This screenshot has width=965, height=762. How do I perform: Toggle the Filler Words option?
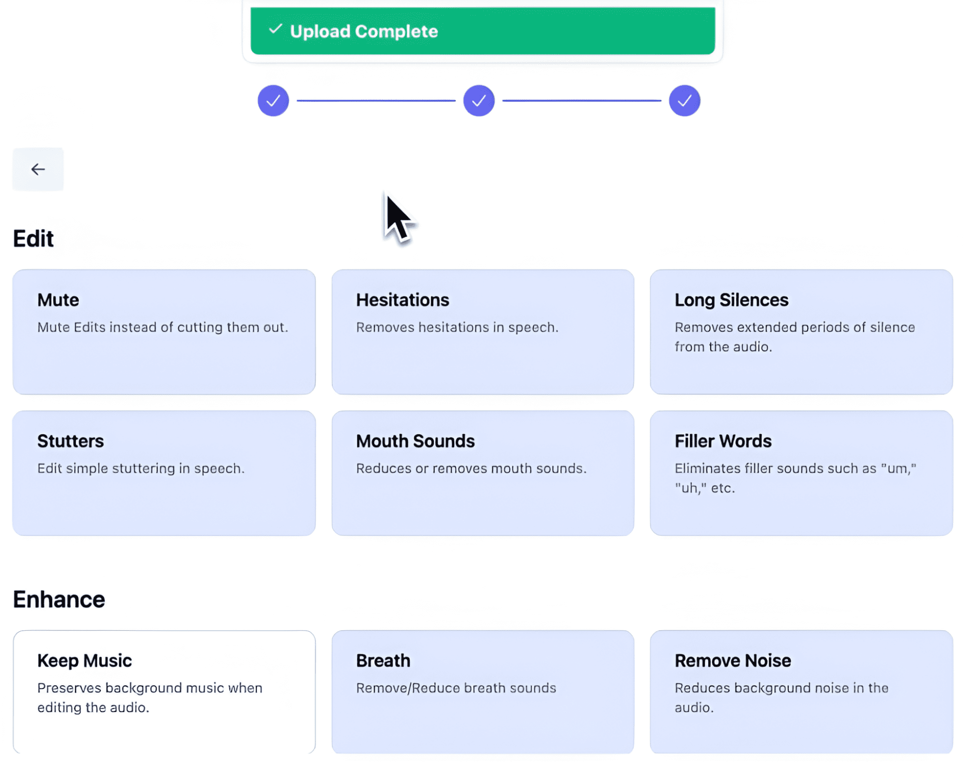click(x=800, y=473)
